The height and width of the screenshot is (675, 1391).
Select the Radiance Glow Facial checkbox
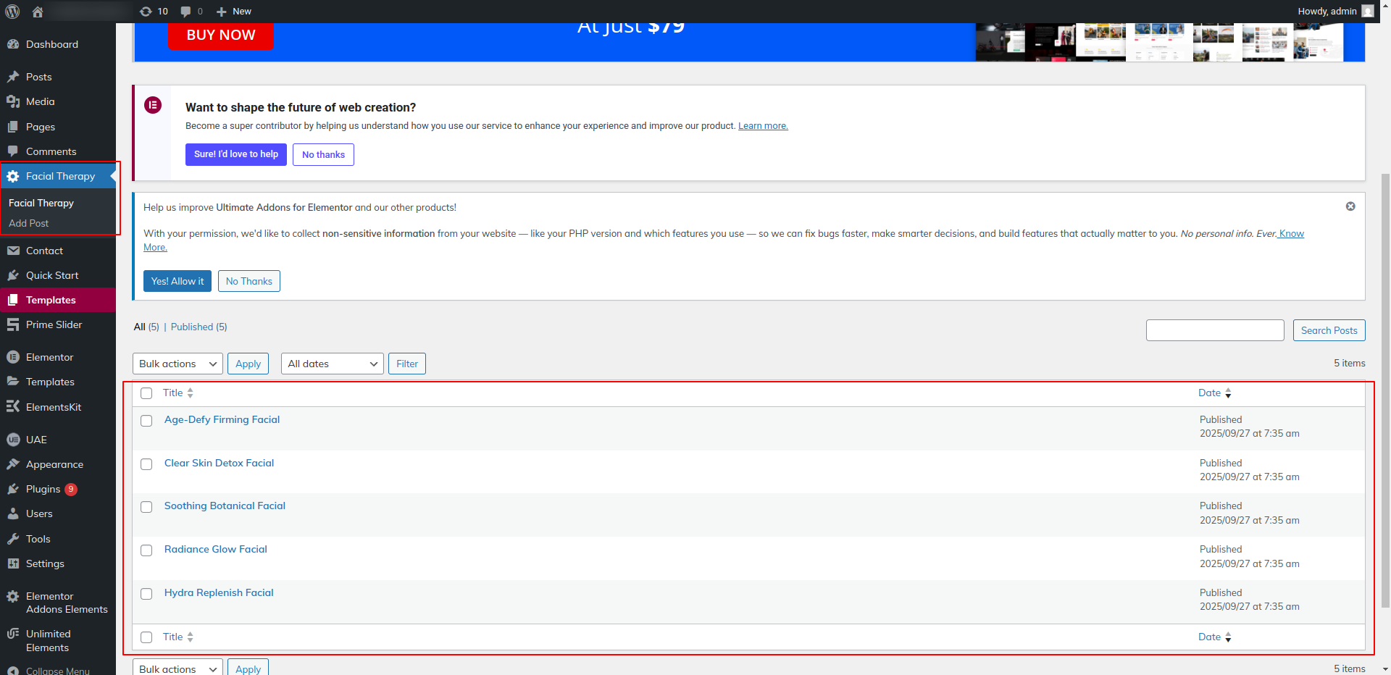pyautogui.click(x=146, y=550)
